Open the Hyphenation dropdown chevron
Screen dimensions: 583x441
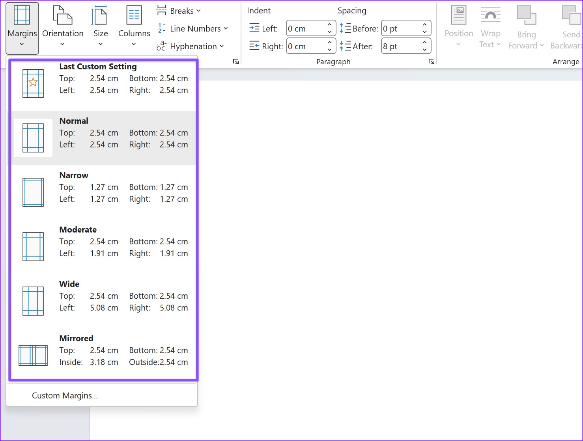(x=221, y=46)
